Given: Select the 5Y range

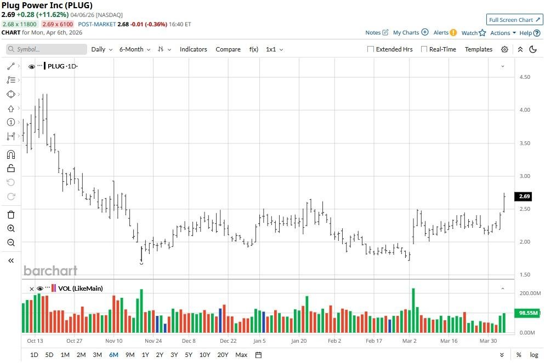Looking at the screenshot, I should point(189,355).
